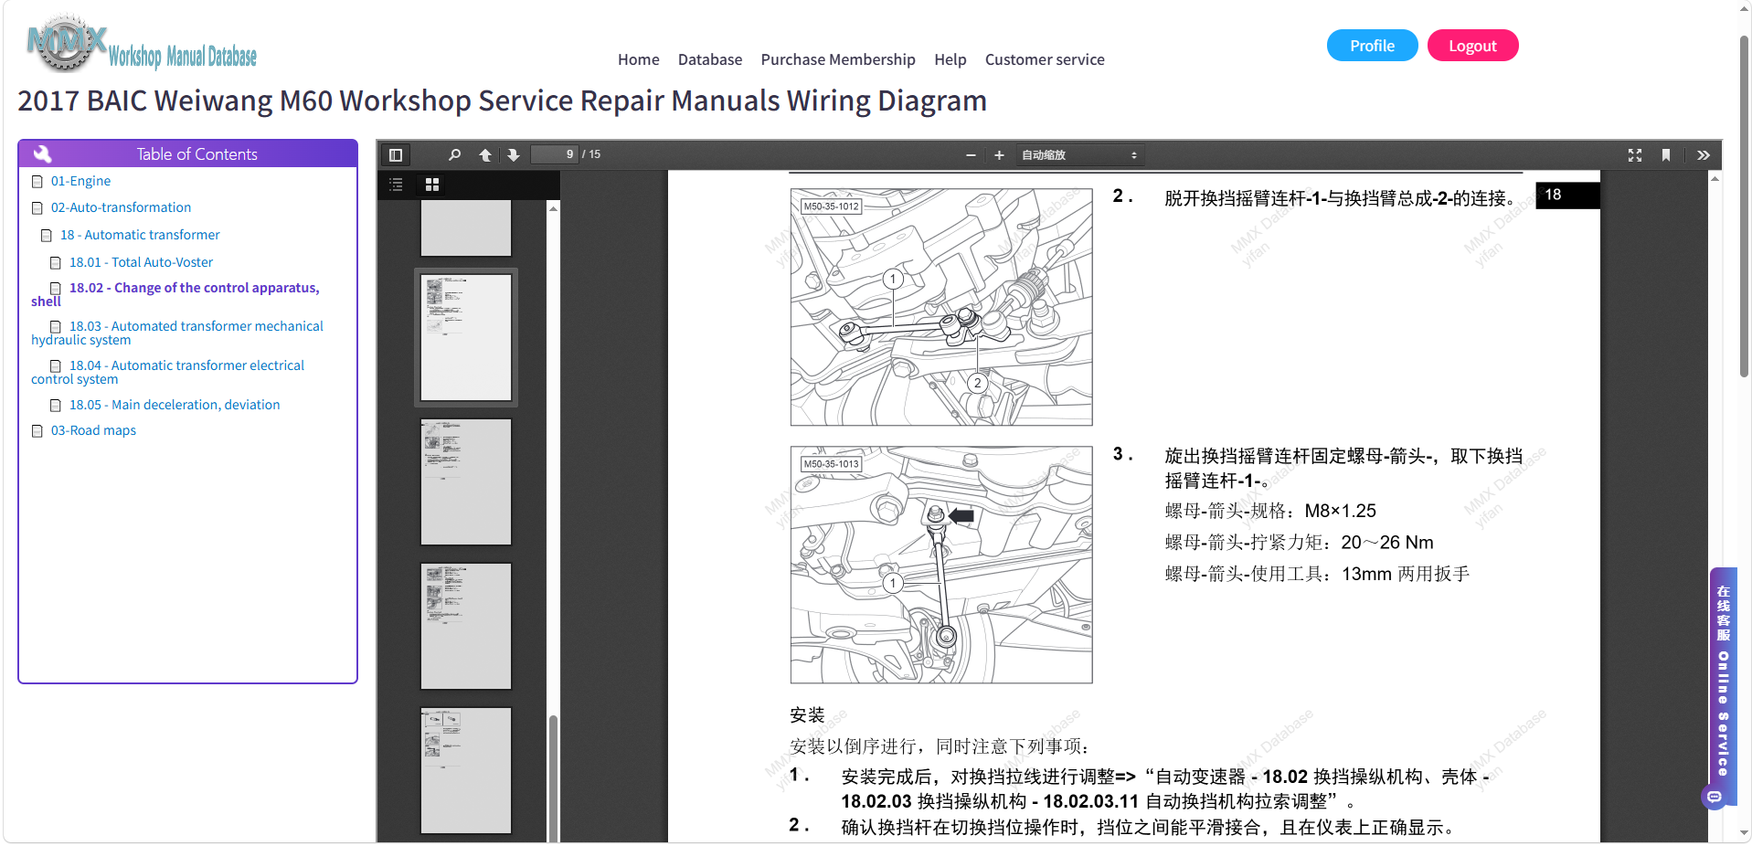Open the zoom level dropdown 自动缩放

[1079, 155]
